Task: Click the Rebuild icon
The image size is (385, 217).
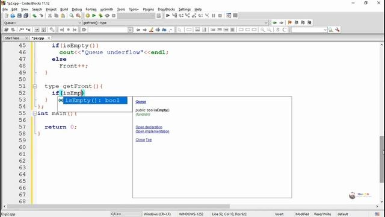Action: (x=107, y=16)
